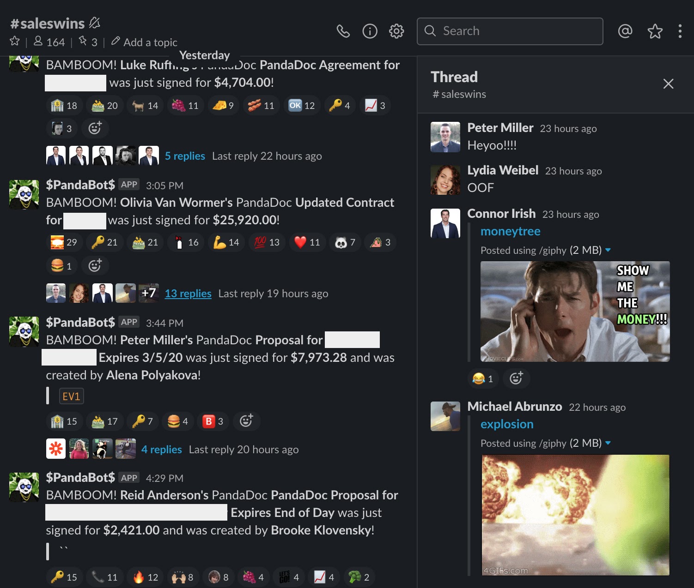Toggle the bacon reaction with count 11
This screenshot has width=694, height=588.
click(261, 105)
